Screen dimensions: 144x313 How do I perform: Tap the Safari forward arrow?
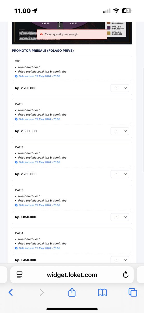coord(42,292)
